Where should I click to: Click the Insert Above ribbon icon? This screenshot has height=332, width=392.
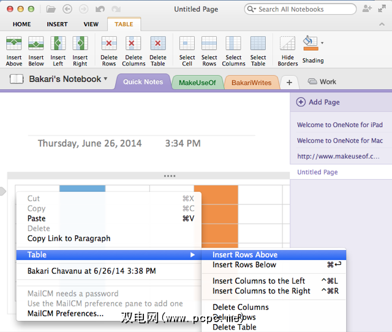click(x=14, y=44)
